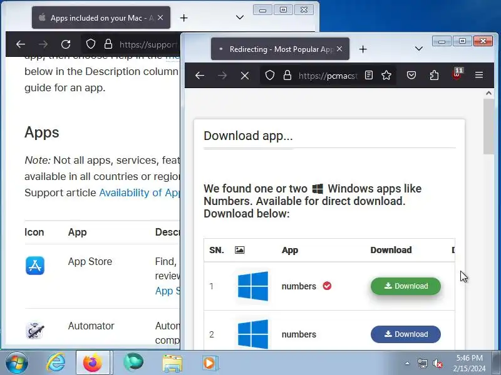
Task: Click App Store name in table
Action: (x=90, y=261)
